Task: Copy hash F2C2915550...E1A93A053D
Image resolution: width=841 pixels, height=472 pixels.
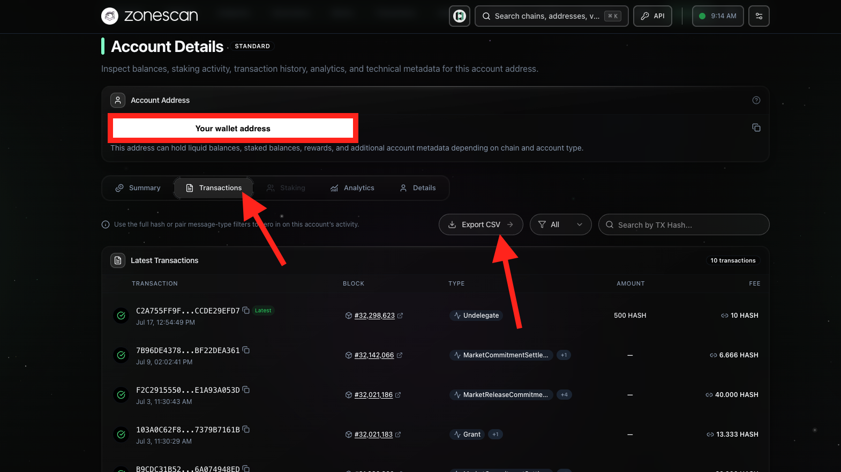Action: click(x=246, y=389)
